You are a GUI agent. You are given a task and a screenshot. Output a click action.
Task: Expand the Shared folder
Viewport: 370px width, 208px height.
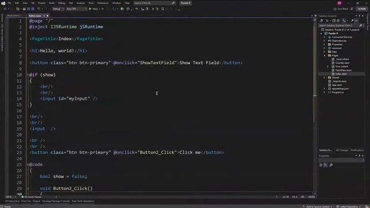[324, 77]
